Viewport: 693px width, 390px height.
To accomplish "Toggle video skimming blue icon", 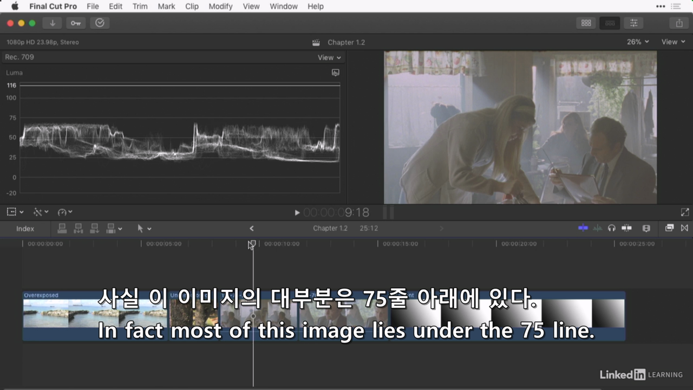I will tap(583, 228).
